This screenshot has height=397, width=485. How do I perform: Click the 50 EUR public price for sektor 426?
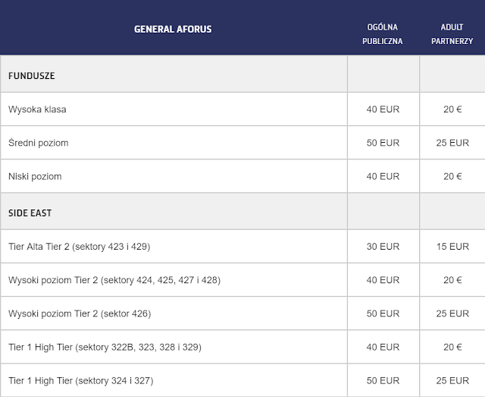tap(383, 314)
